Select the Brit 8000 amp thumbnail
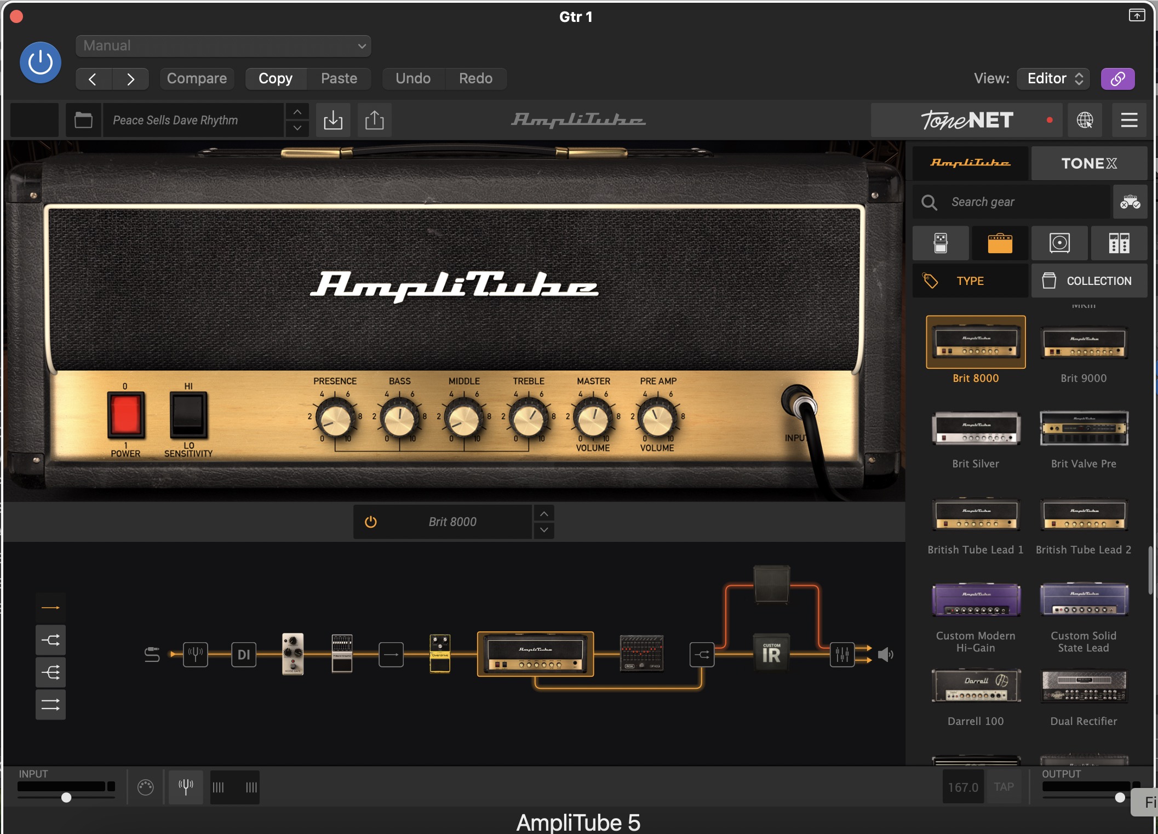Screen dimensions: 1158x834 click(x=976, y=342)
